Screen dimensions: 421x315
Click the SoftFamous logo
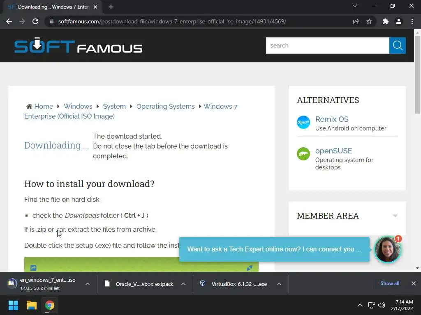[78, 46]
